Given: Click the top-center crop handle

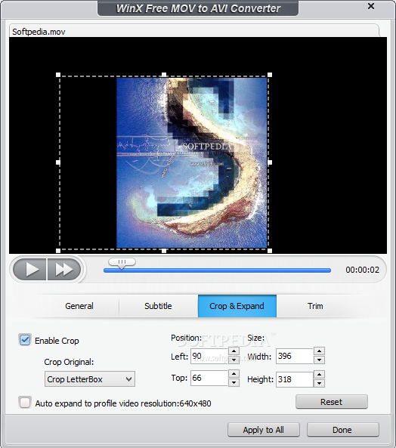Looking at the screenshot, I should click(164, 75).
